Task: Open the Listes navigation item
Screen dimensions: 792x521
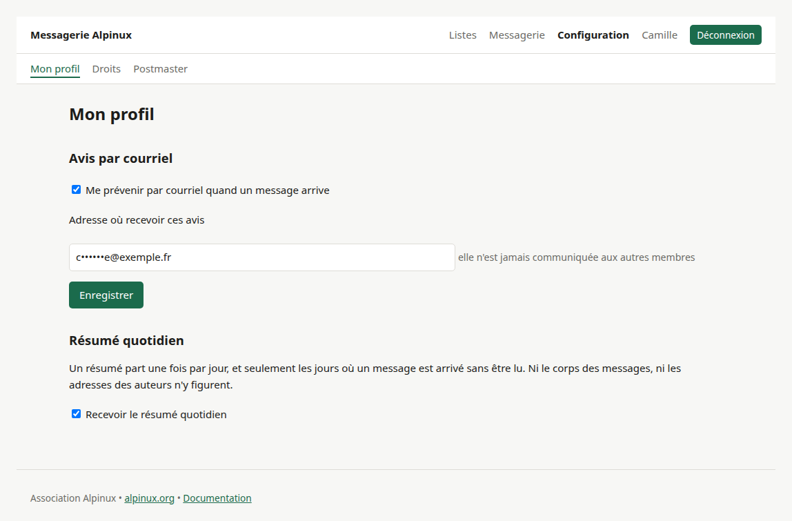Action: click(x=463, y=35)
